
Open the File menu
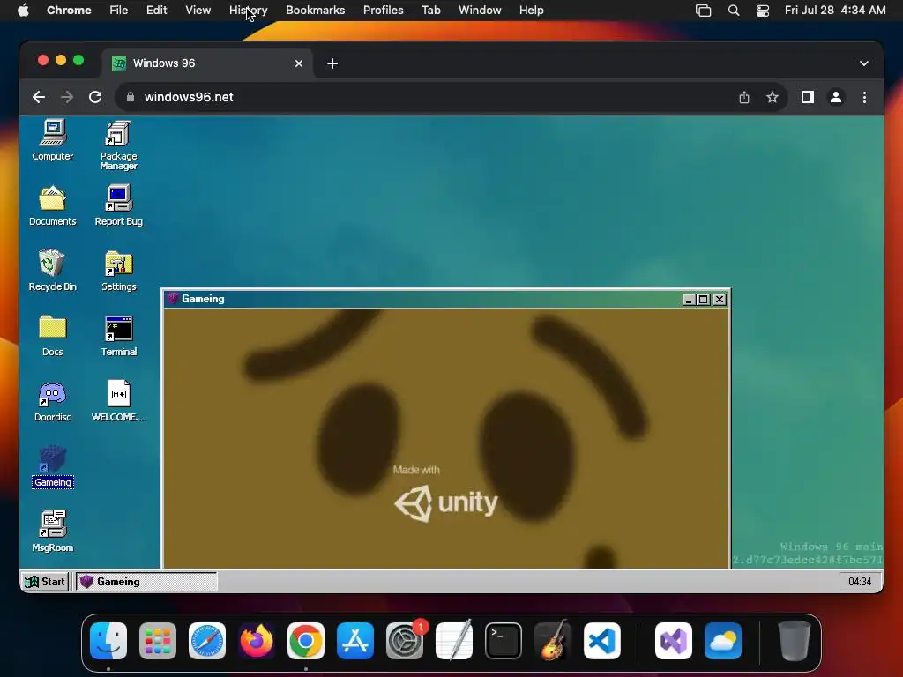(x=119, y=11)
